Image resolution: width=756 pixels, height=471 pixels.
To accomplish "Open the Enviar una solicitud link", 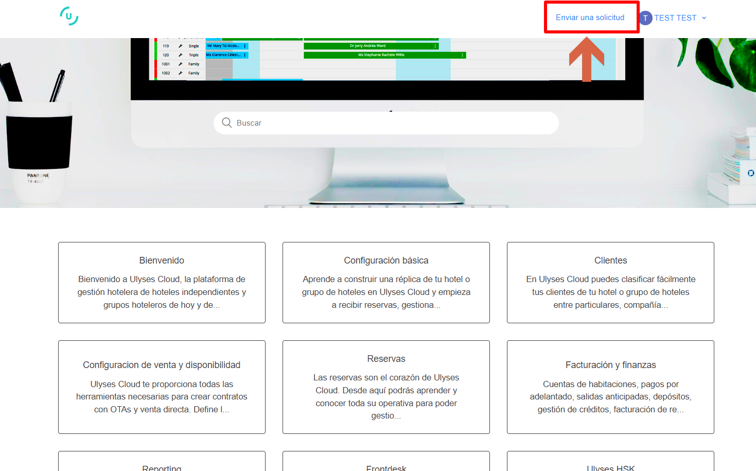I will point(590,18).
